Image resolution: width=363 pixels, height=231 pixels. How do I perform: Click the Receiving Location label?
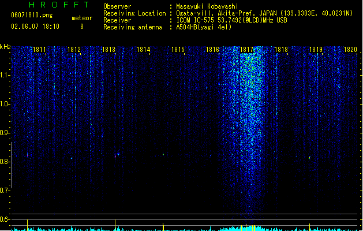point(134,13)
